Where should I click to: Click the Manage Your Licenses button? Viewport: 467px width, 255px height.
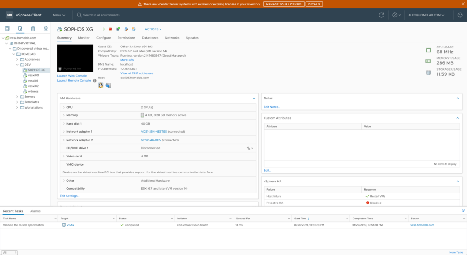point(283,4)
